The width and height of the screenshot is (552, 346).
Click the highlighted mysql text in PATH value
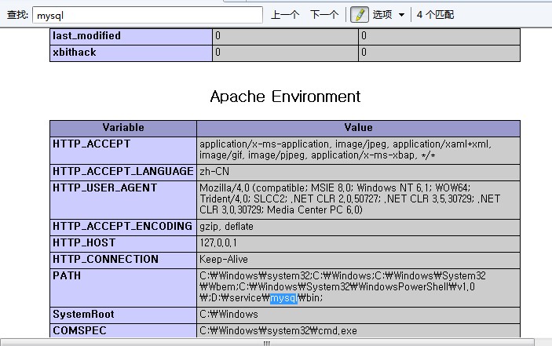tap(283, 298)
